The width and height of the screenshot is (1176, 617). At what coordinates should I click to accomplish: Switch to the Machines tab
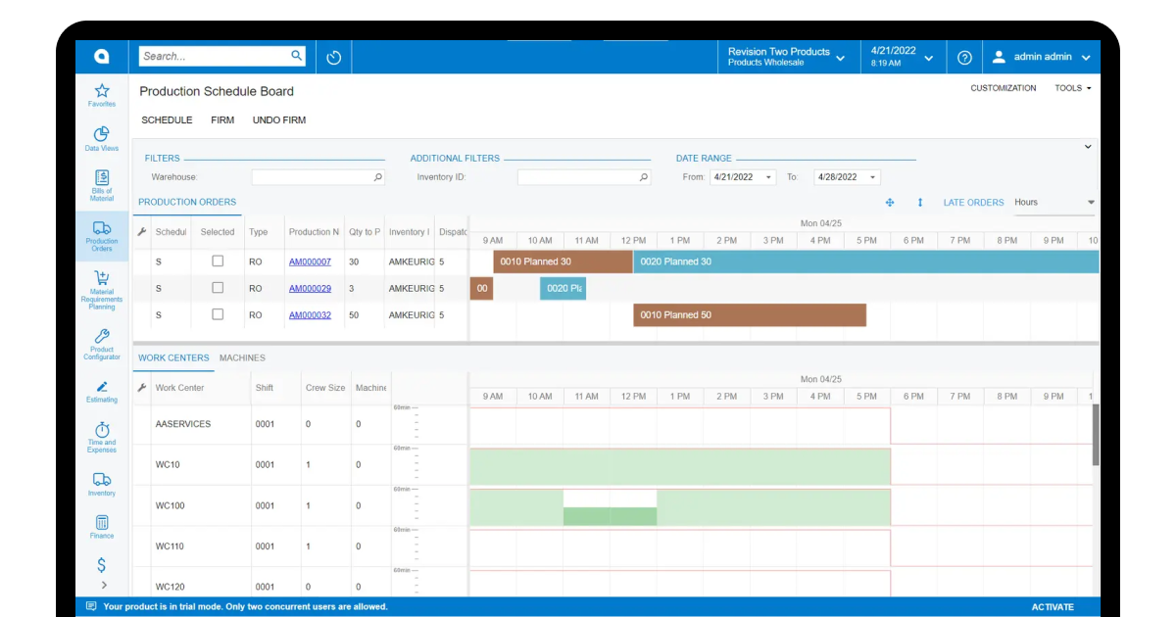click(x=242, y=358)
